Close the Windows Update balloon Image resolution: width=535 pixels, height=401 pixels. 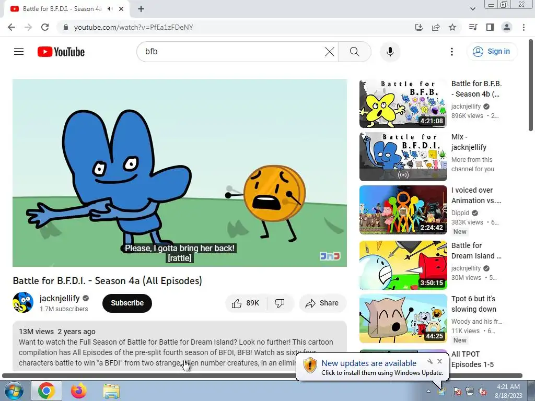440,361
